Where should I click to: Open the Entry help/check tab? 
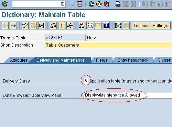[133, 60]
